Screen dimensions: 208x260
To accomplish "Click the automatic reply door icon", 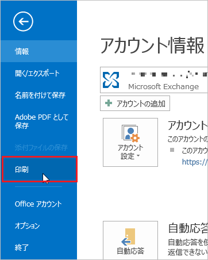I will (x=128, y=237).
